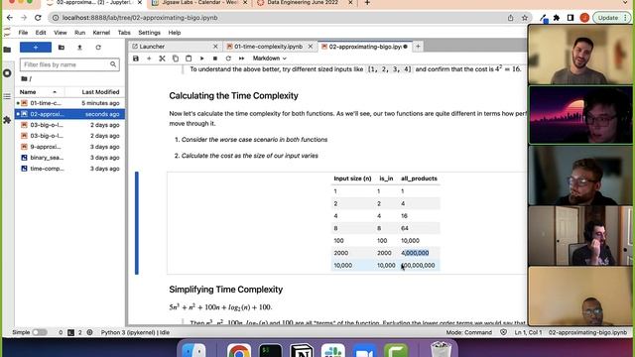
Task: Open the running terminals and kernels panel
Action: [x=7, y=73]
